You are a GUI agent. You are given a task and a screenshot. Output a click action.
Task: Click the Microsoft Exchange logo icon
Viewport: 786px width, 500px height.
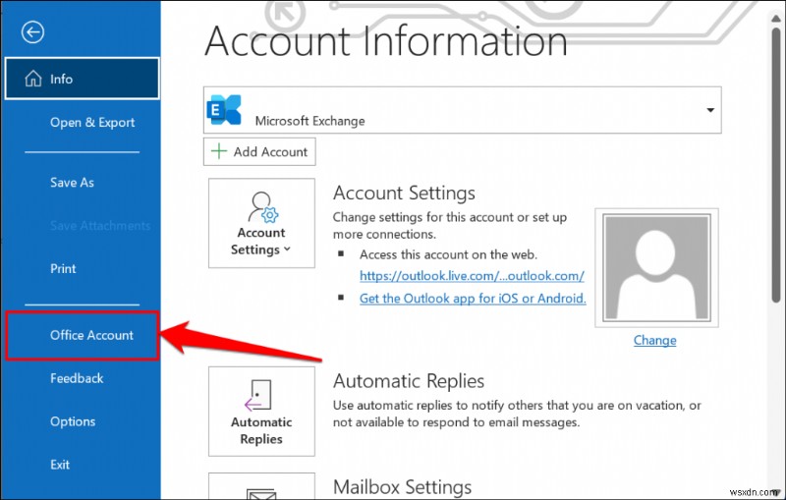point(224,109)
